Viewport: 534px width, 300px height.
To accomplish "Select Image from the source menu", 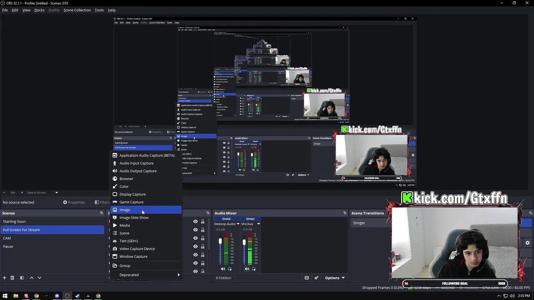I will click(146, 210).
